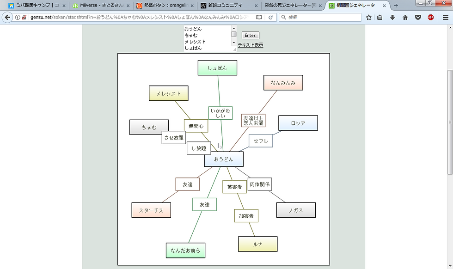Show bookmarks list icon
This screenshot has width=453, height=269.
[x=380, y=18]
